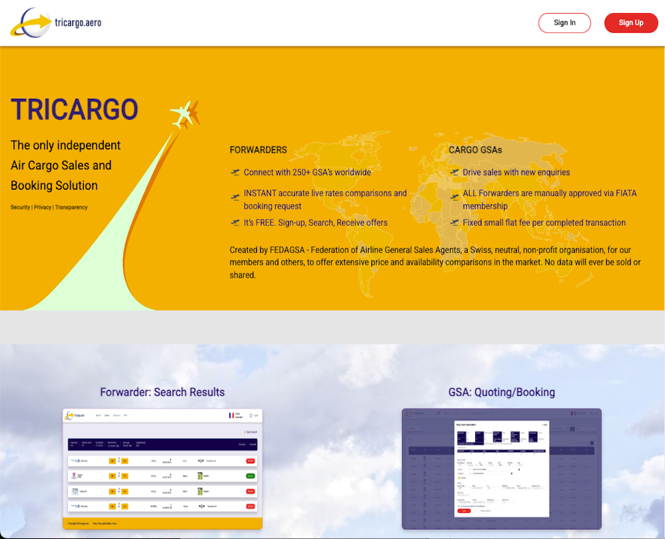Click the airplane graphic beside TRICARGO
665x539 pixels.
(185, 115)
